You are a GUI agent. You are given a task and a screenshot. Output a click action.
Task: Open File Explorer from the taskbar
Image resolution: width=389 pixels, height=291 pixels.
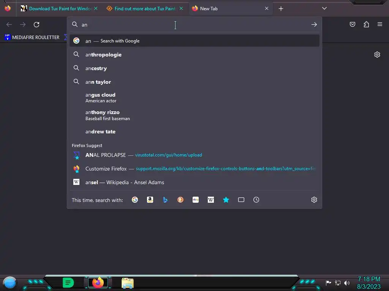[128, 283]
